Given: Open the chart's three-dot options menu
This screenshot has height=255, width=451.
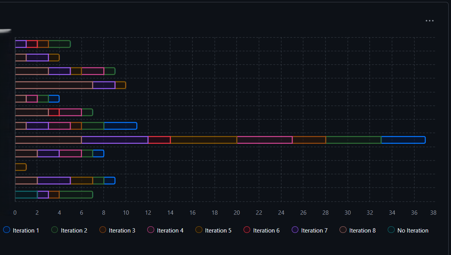Looking at the screenshot, I should (429, 21).
